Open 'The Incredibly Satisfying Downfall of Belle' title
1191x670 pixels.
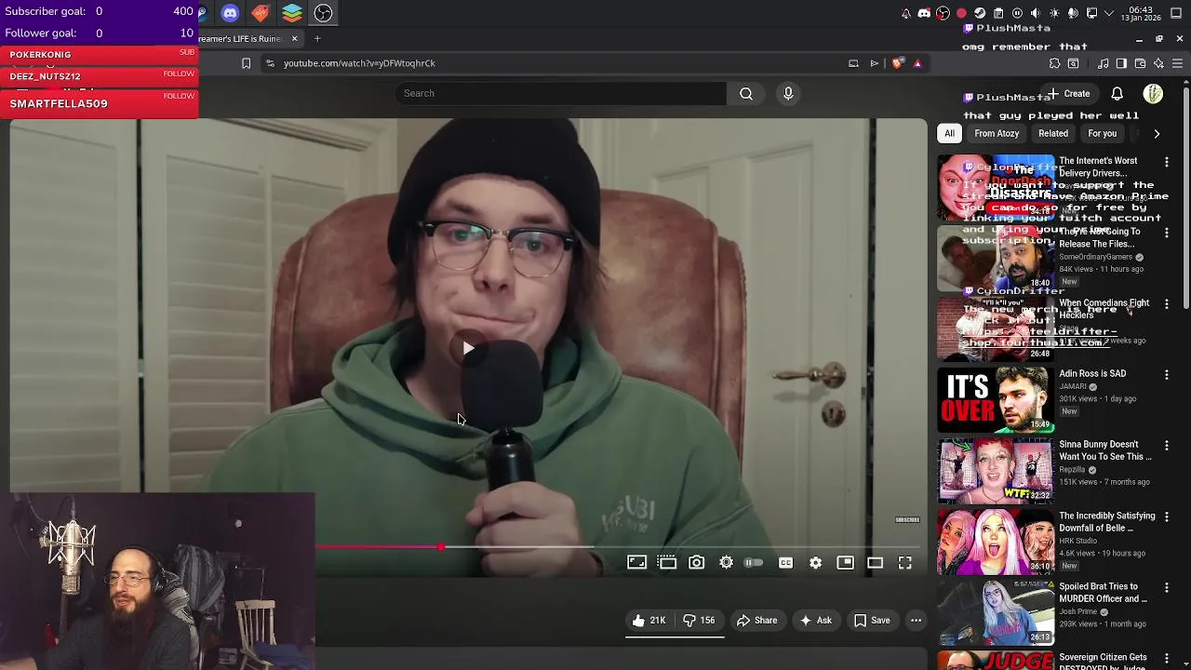pos(1106,522)
